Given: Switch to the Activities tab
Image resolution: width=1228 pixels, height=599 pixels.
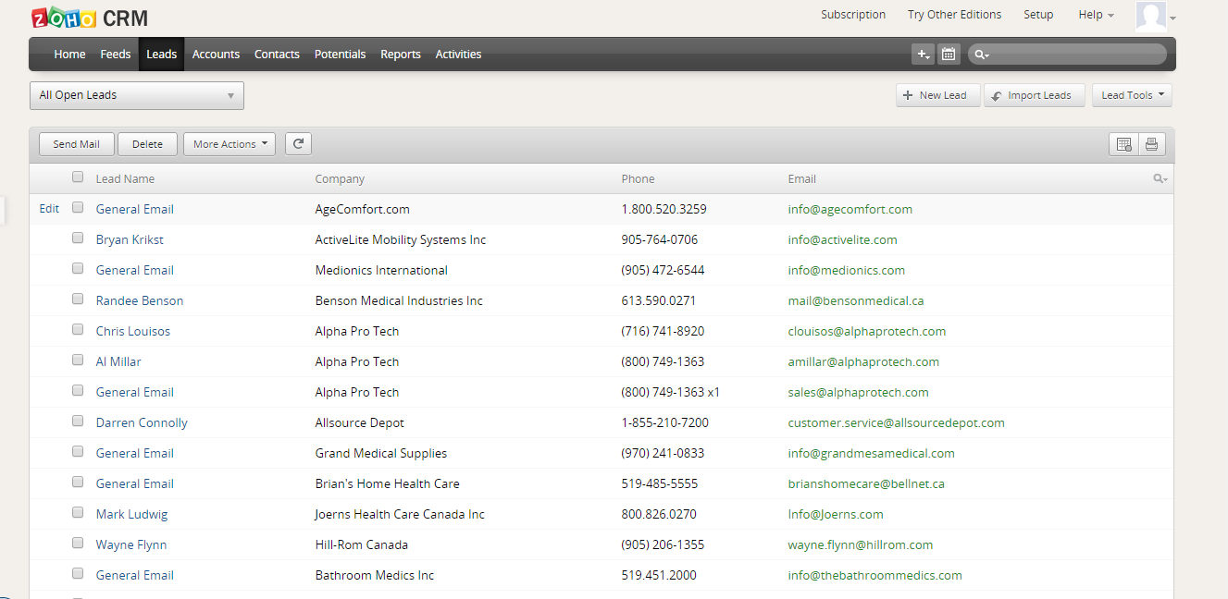Looking at the screenshot, I should coord(458,55).
